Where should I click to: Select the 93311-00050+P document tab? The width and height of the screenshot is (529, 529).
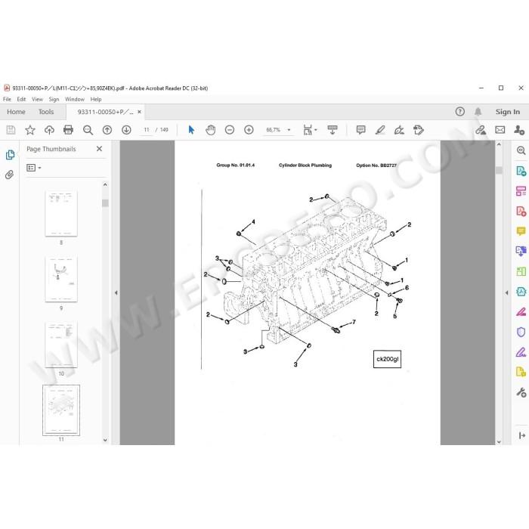[105, 112]
